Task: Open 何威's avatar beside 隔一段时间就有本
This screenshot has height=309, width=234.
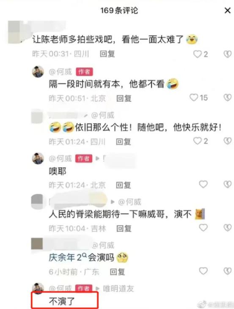Action: point(38,71)
